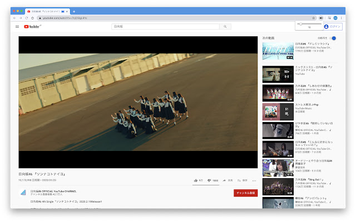This screenshot has height=222, width=356.
Task: Open the Chrome three-dot menu
Action: [341, 18]
